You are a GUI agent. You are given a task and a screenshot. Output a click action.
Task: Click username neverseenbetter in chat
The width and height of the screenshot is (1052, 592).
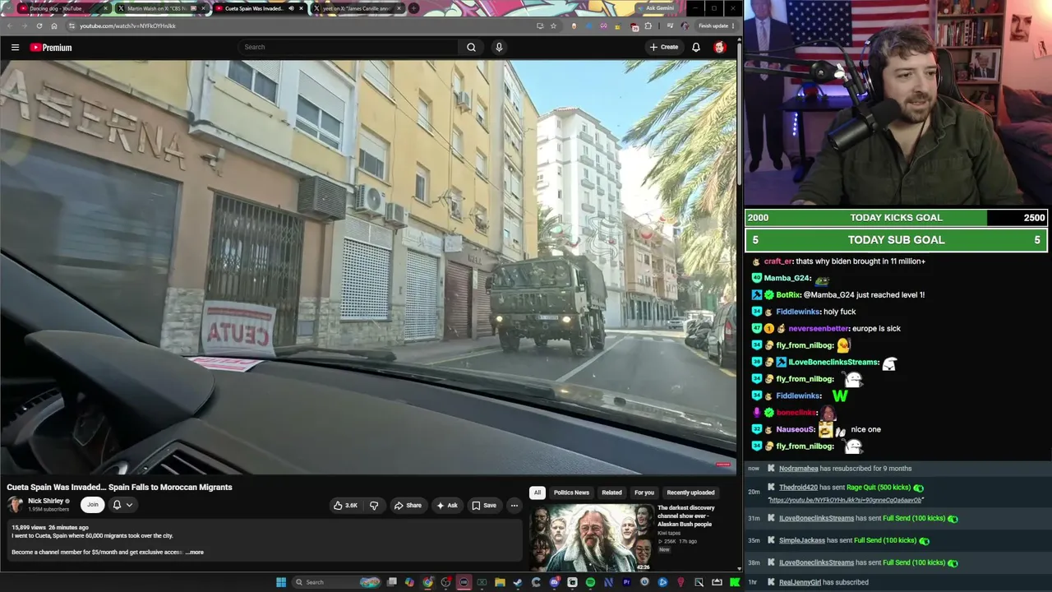point(818,329)
